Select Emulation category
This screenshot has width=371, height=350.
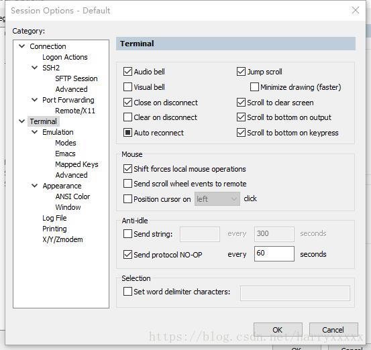[x=58, y=132]
